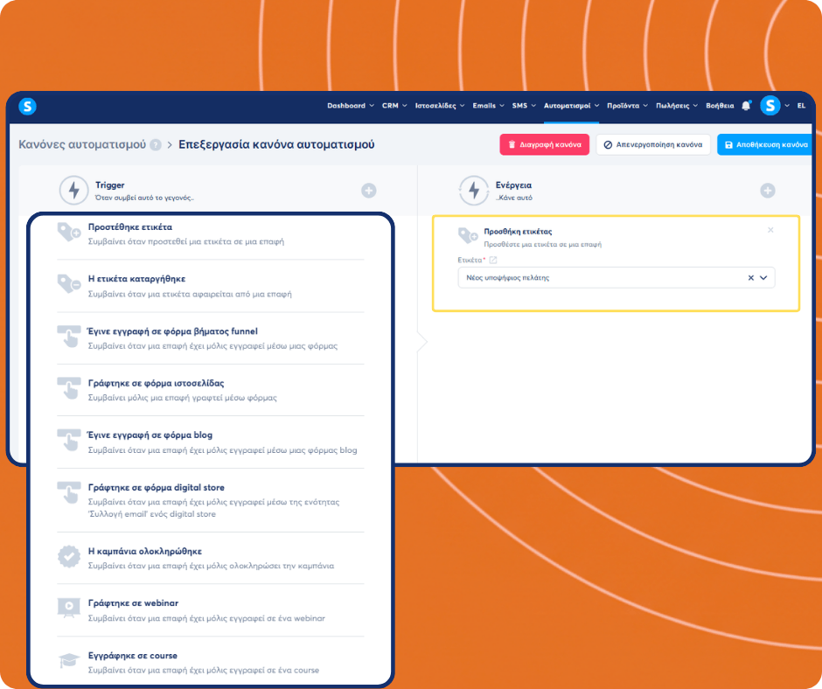Open the notifications bell
Image resolution: width=822 pixels, height=689 pixels.
click(x=746, y=106)
